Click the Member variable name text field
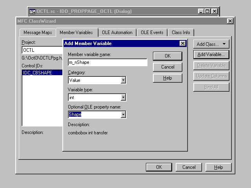This screenshot has width=251, height=188. point(107,63)
